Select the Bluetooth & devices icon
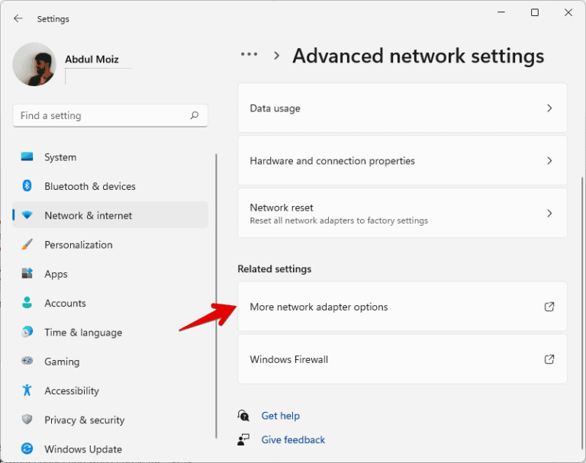Image resolution: width=586 pixels, height=463 pixels. pos(27,186)
